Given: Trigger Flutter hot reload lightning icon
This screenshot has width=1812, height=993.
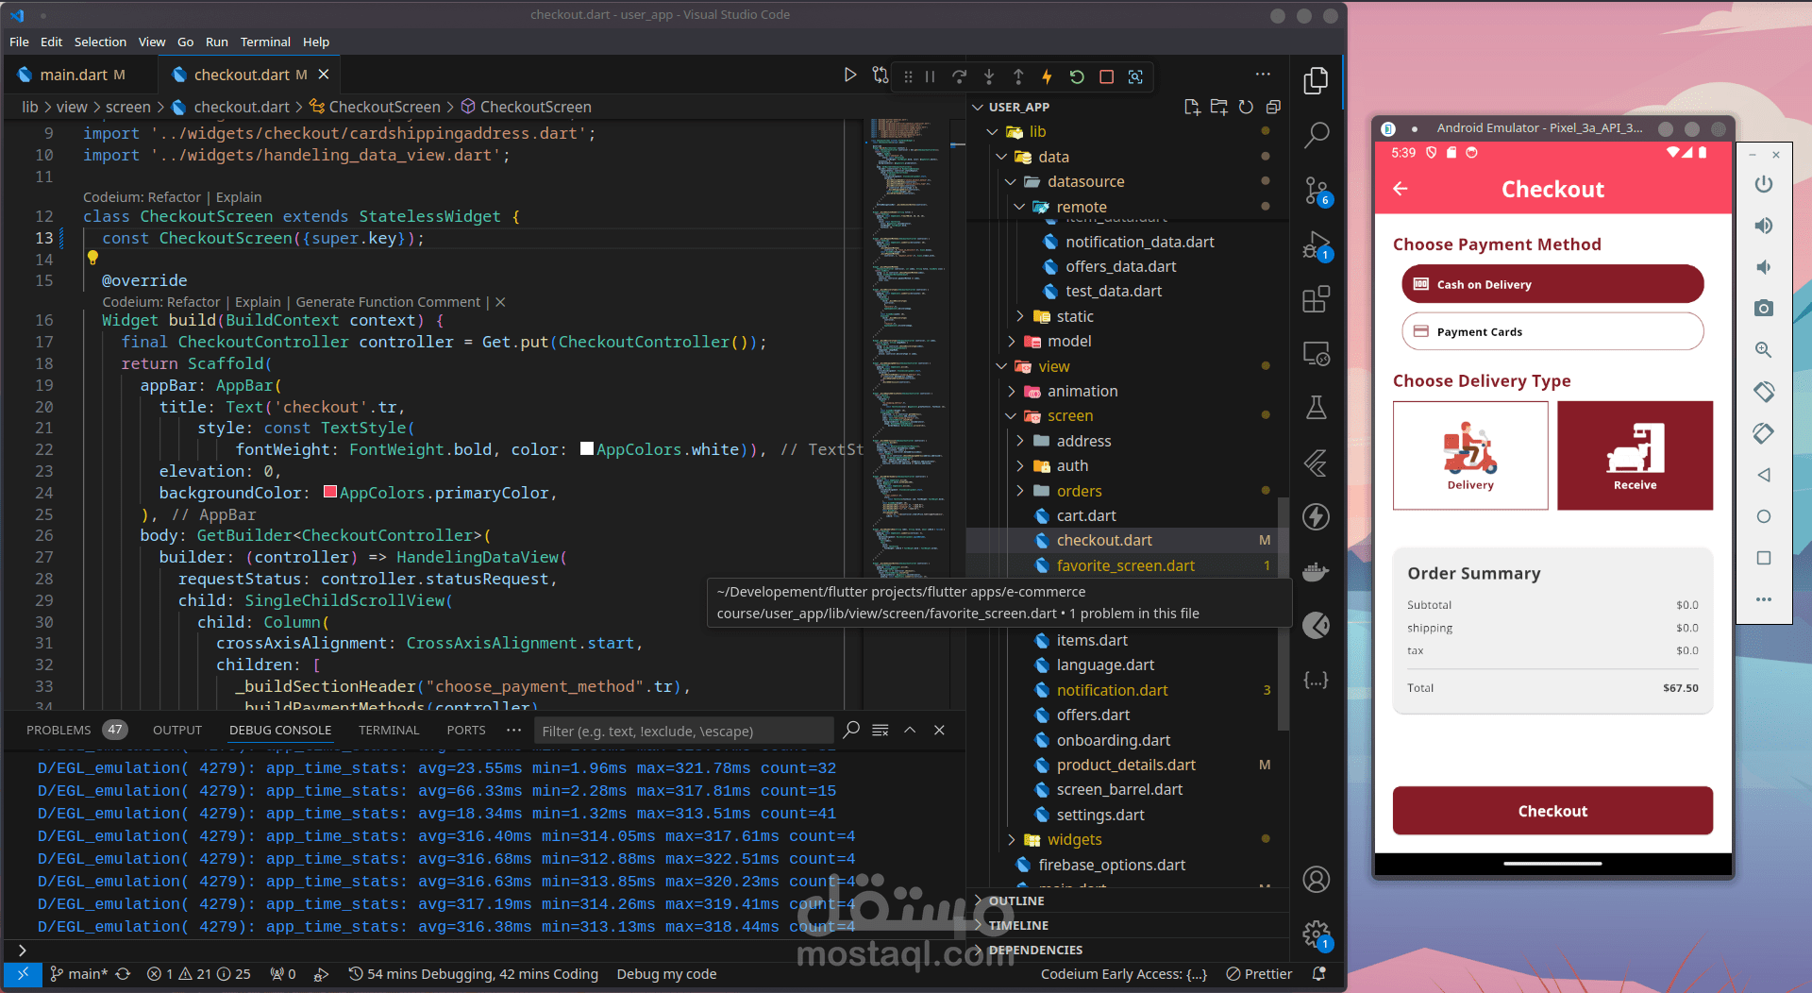Looking at the screenshot, I should point(1047,76).
